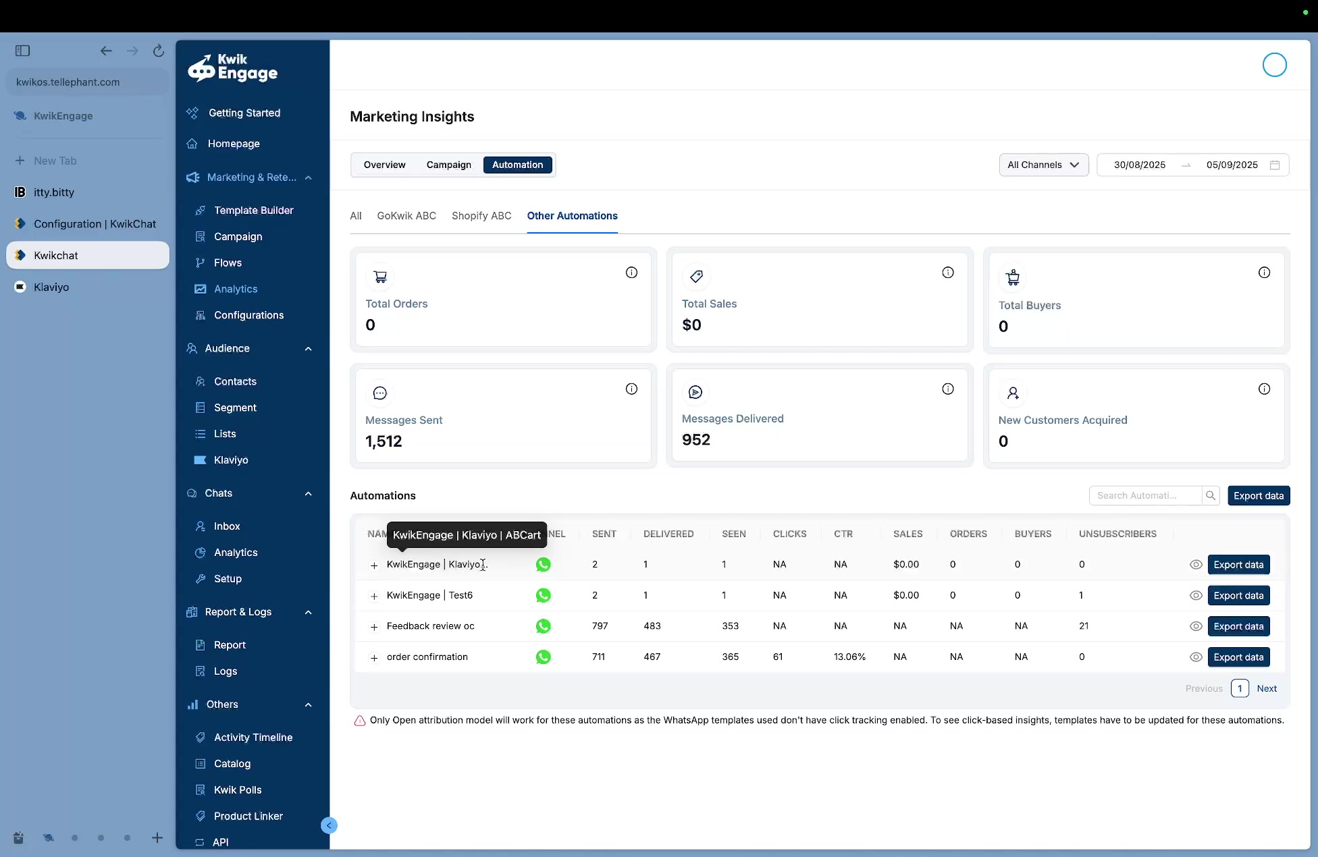Open Configurations in the sidebar

(248, 315)
